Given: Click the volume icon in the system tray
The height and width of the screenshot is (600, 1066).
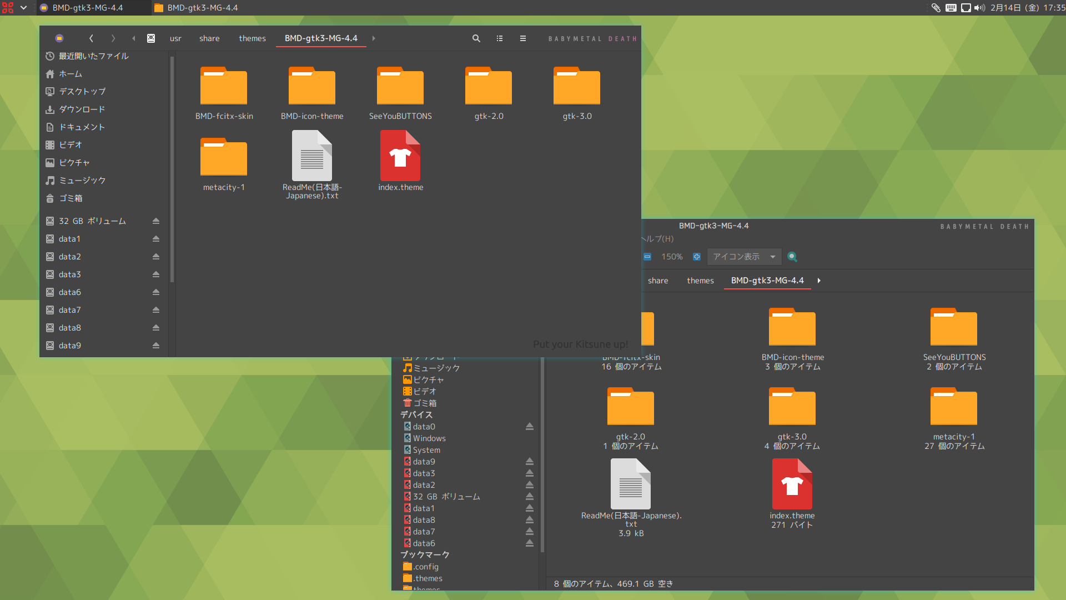Looking at the screenshot, I should pos(980,8).
